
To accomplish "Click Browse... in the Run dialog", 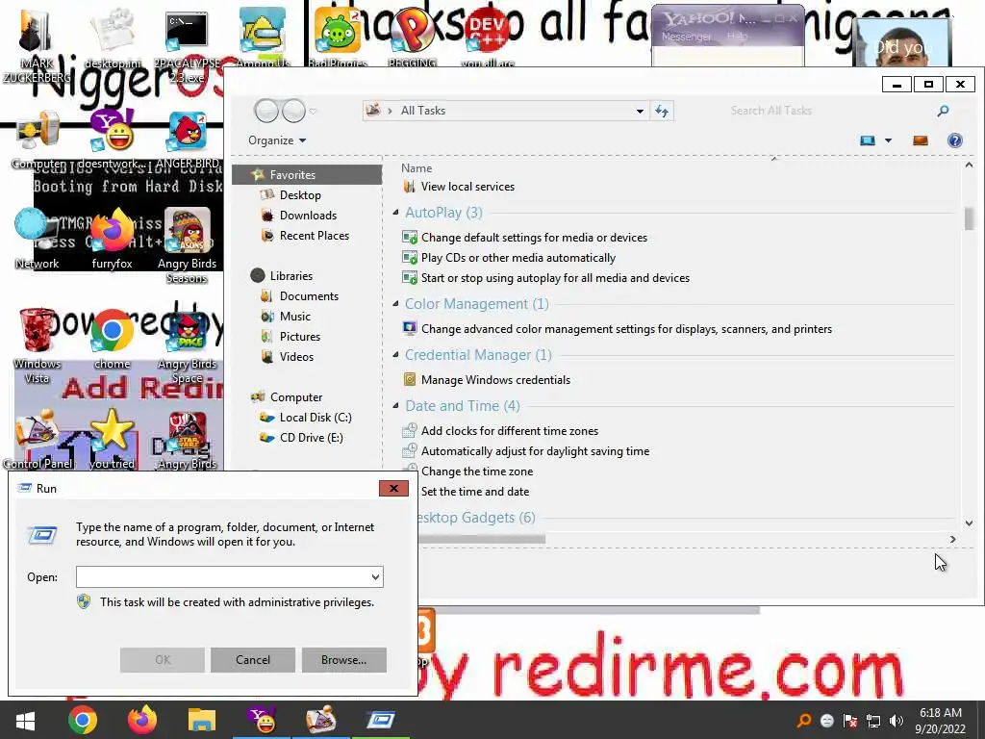I will coord(343,660).
